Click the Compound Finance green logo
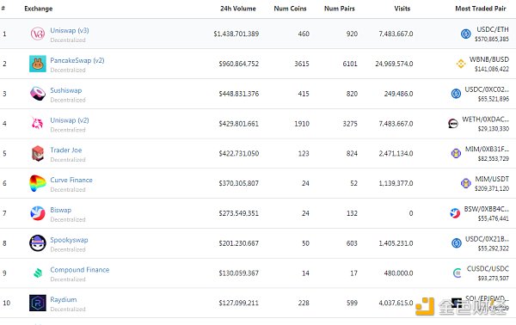Viewport: 516px width, 325px height. pos(38,273)
